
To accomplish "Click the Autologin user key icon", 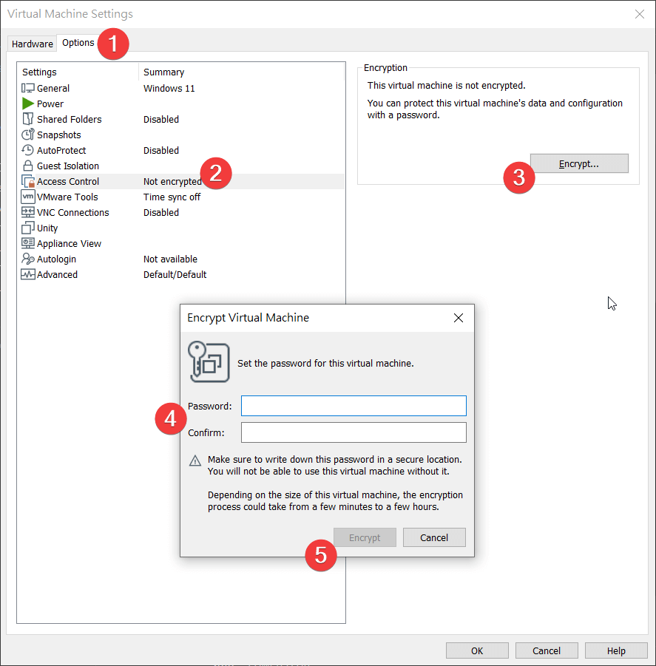I will 28,259.
